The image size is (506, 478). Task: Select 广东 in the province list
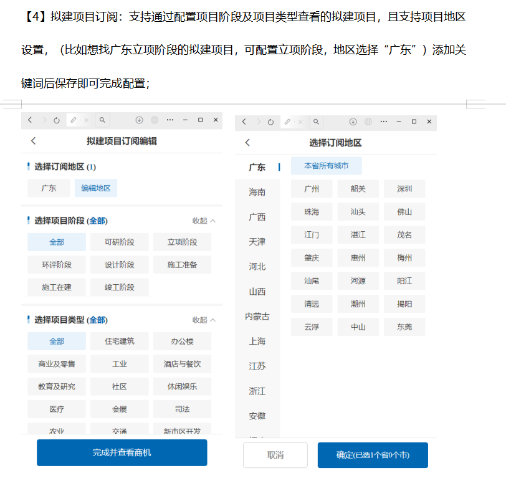coord(257,167)
